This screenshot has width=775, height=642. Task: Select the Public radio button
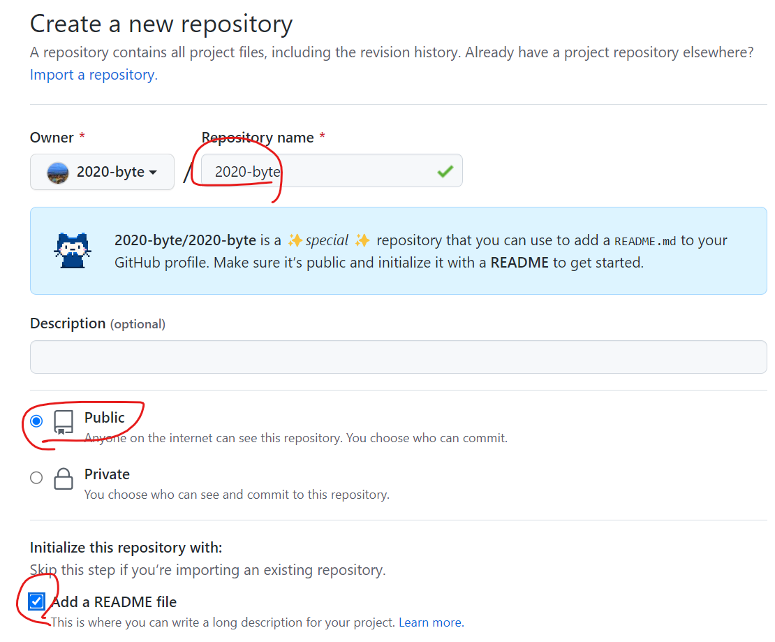pyautogui.click(x=36, y=421)
